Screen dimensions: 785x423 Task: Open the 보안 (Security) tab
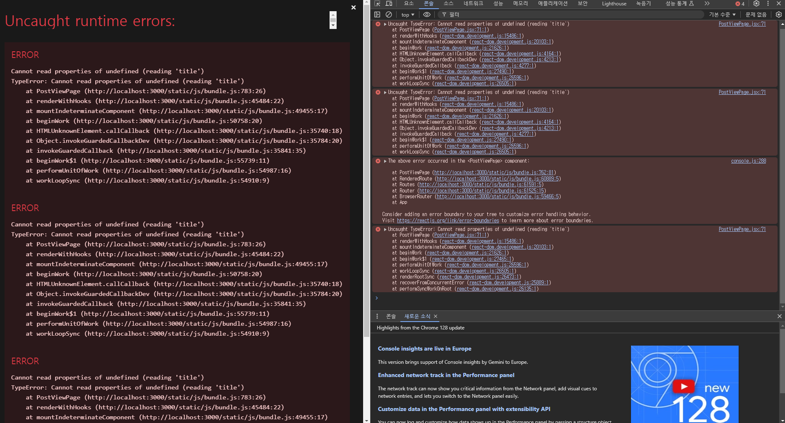[x=583, y=3]
